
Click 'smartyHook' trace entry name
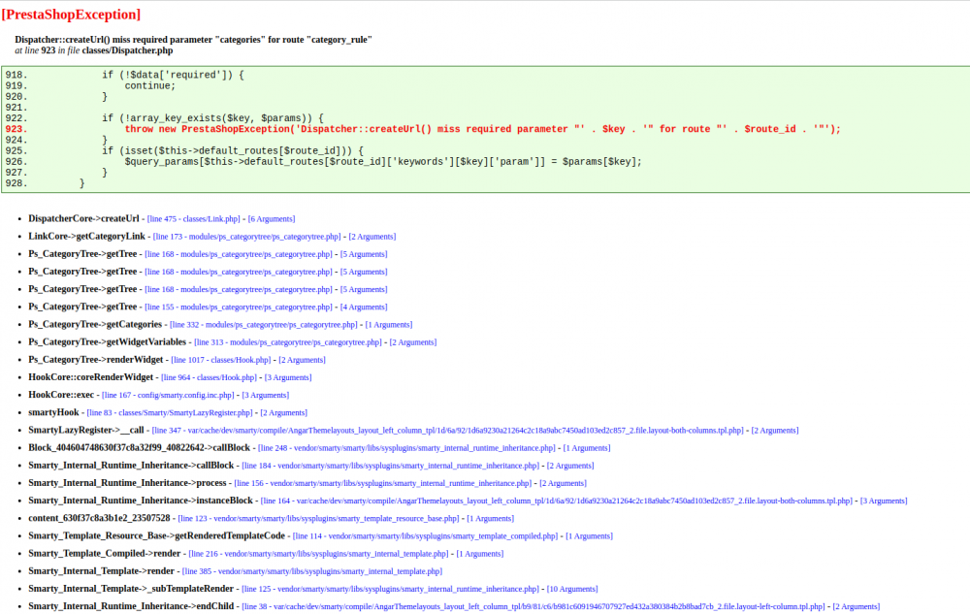coord(53,412)
